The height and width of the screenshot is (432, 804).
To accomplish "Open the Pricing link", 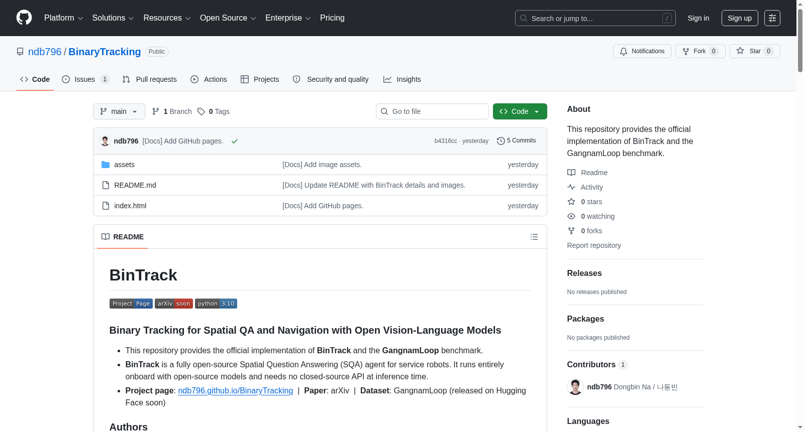I will [x=332, y=18].
